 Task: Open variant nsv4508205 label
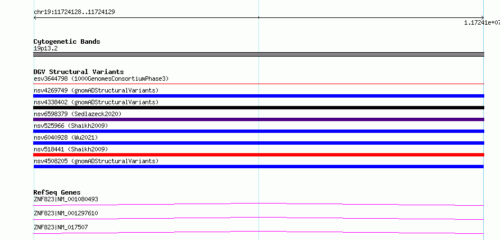coord(96,161)
